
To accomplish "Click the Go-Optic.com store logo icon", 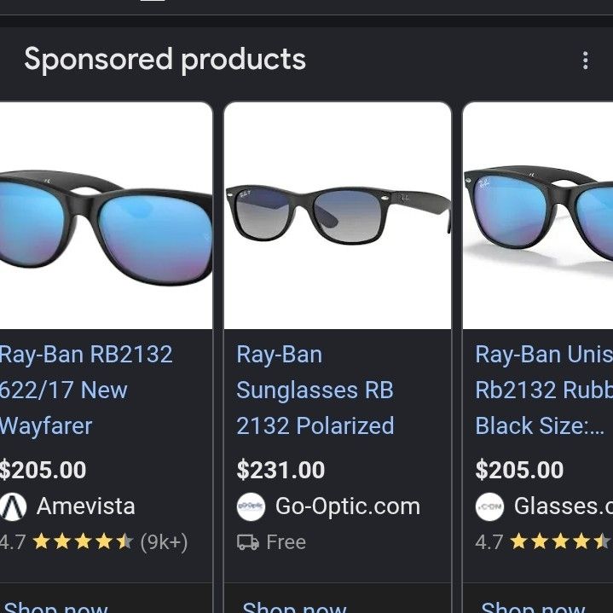I will tap(251, 506).
